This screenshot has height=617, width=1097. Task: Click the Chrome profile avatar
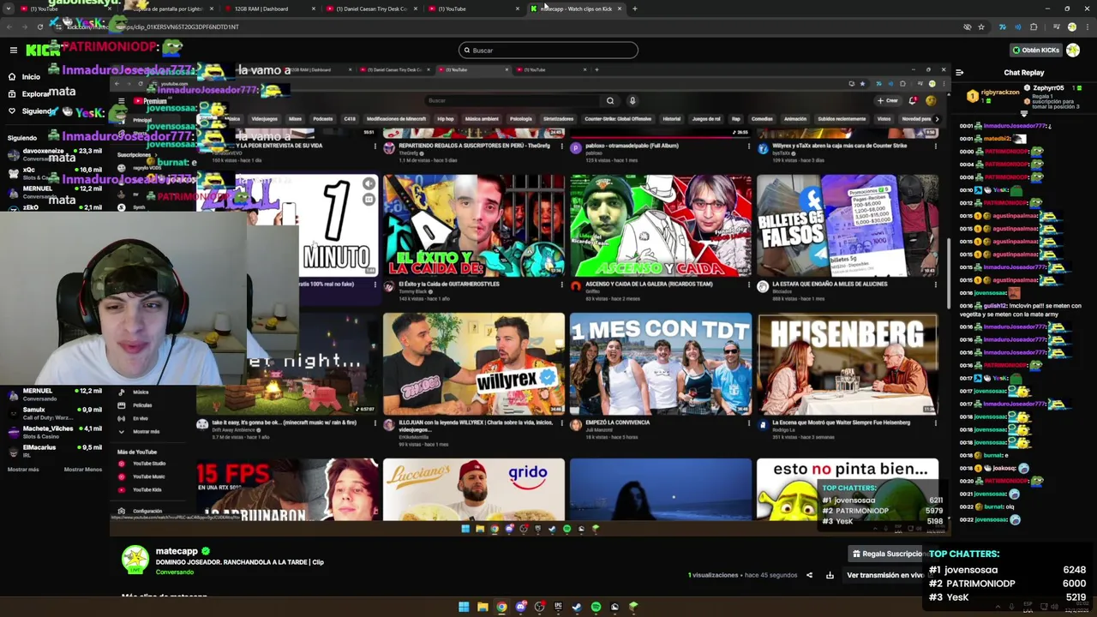coord(1071,27)
